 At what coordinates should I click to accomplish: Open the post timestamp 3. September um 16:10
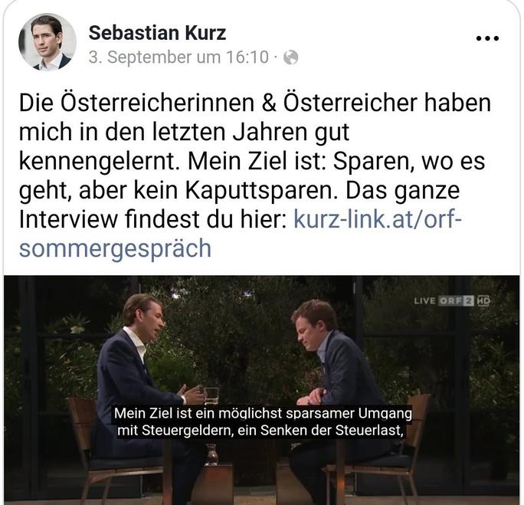point(178,57)
